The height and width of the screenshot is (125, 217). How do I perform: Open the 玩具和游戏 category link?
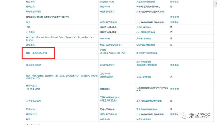click(x=31, y=109)
